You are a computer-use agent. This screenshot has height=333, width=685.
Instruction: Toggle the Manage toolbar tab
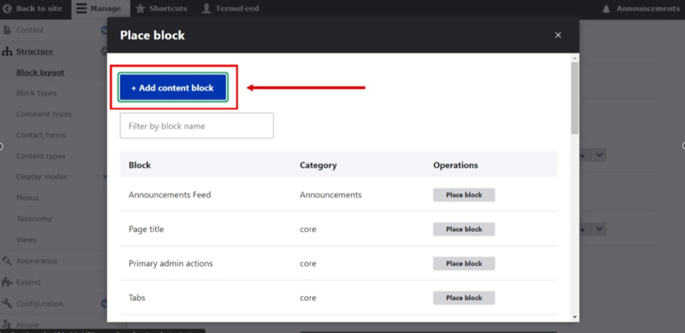pos(101,9)
